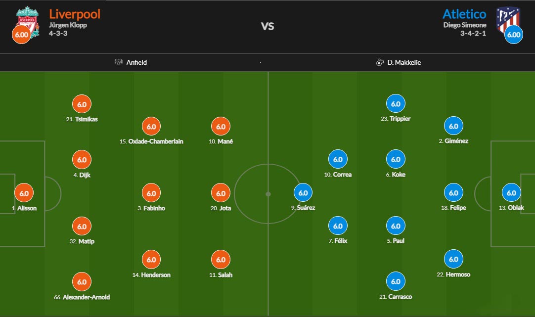Open the Atletico team name link

pyautogui.click(x=464, y=13)
